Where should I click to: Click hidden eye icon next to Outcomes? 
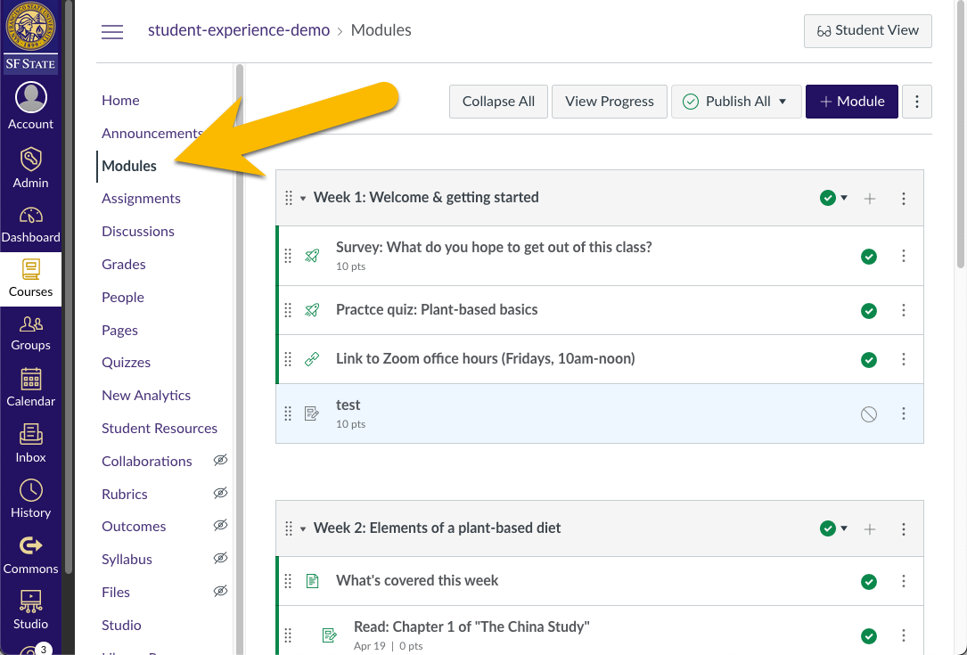[x=220, y=525]
